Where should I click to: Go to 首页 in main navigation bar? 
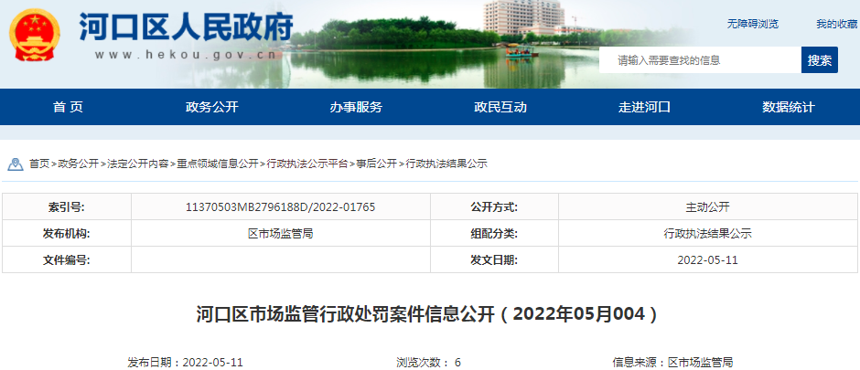tap(68, 107)
